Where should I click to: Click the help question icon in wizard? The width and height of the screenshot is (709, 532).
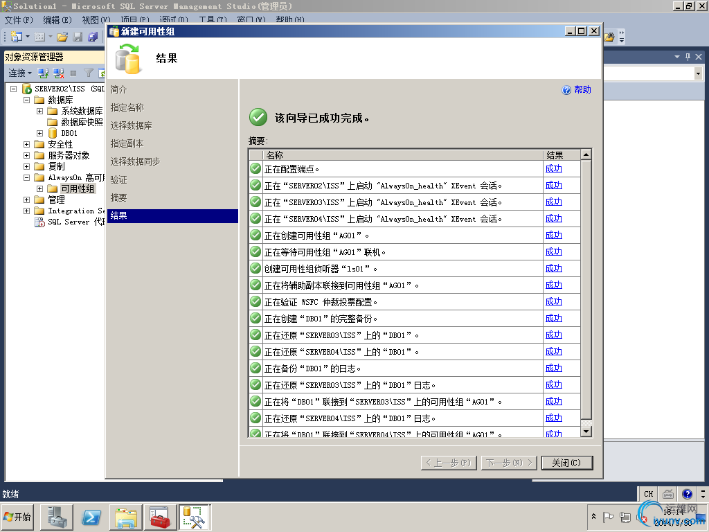tap(566, 90)
